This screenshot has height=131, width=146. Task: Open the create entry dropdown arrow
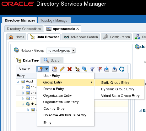coord(47,69)
